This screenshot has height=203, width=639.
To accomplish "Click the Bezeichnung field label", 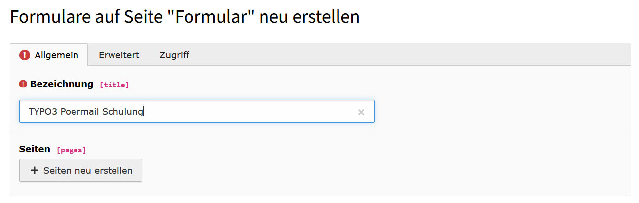I will (x=62, y=84).
